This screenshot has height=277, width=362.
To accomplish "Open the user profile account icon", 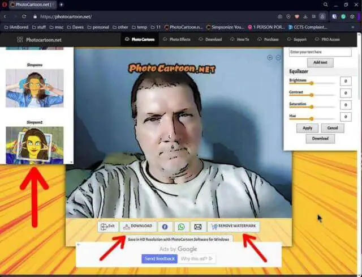I will point(322,16).
